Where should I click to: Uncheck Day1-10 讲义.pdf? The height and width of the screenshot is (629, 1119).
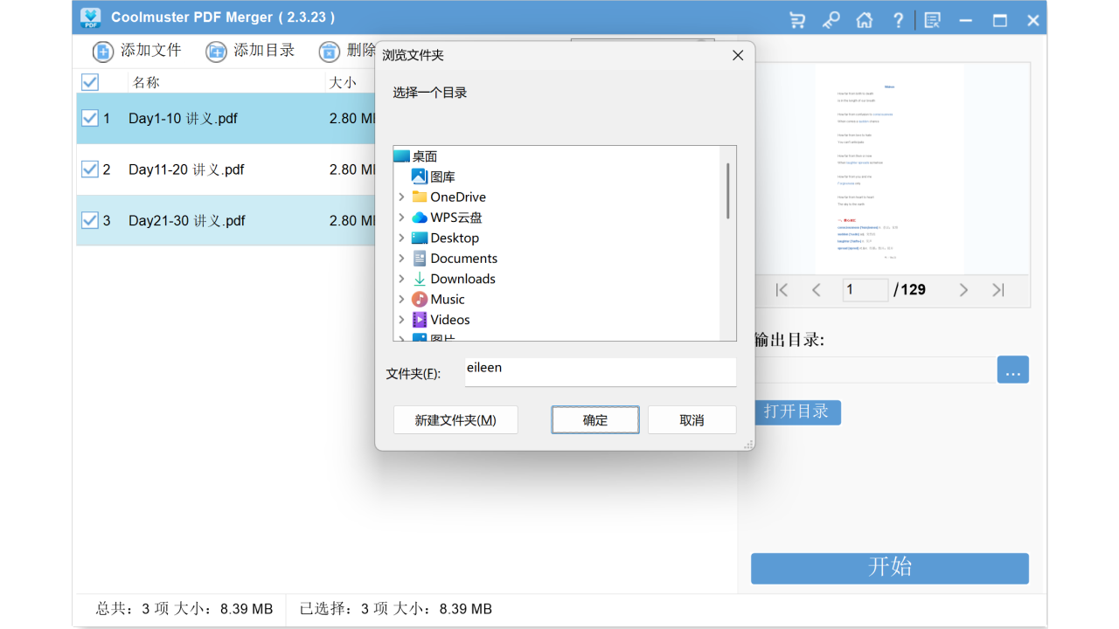pos(90,118)
